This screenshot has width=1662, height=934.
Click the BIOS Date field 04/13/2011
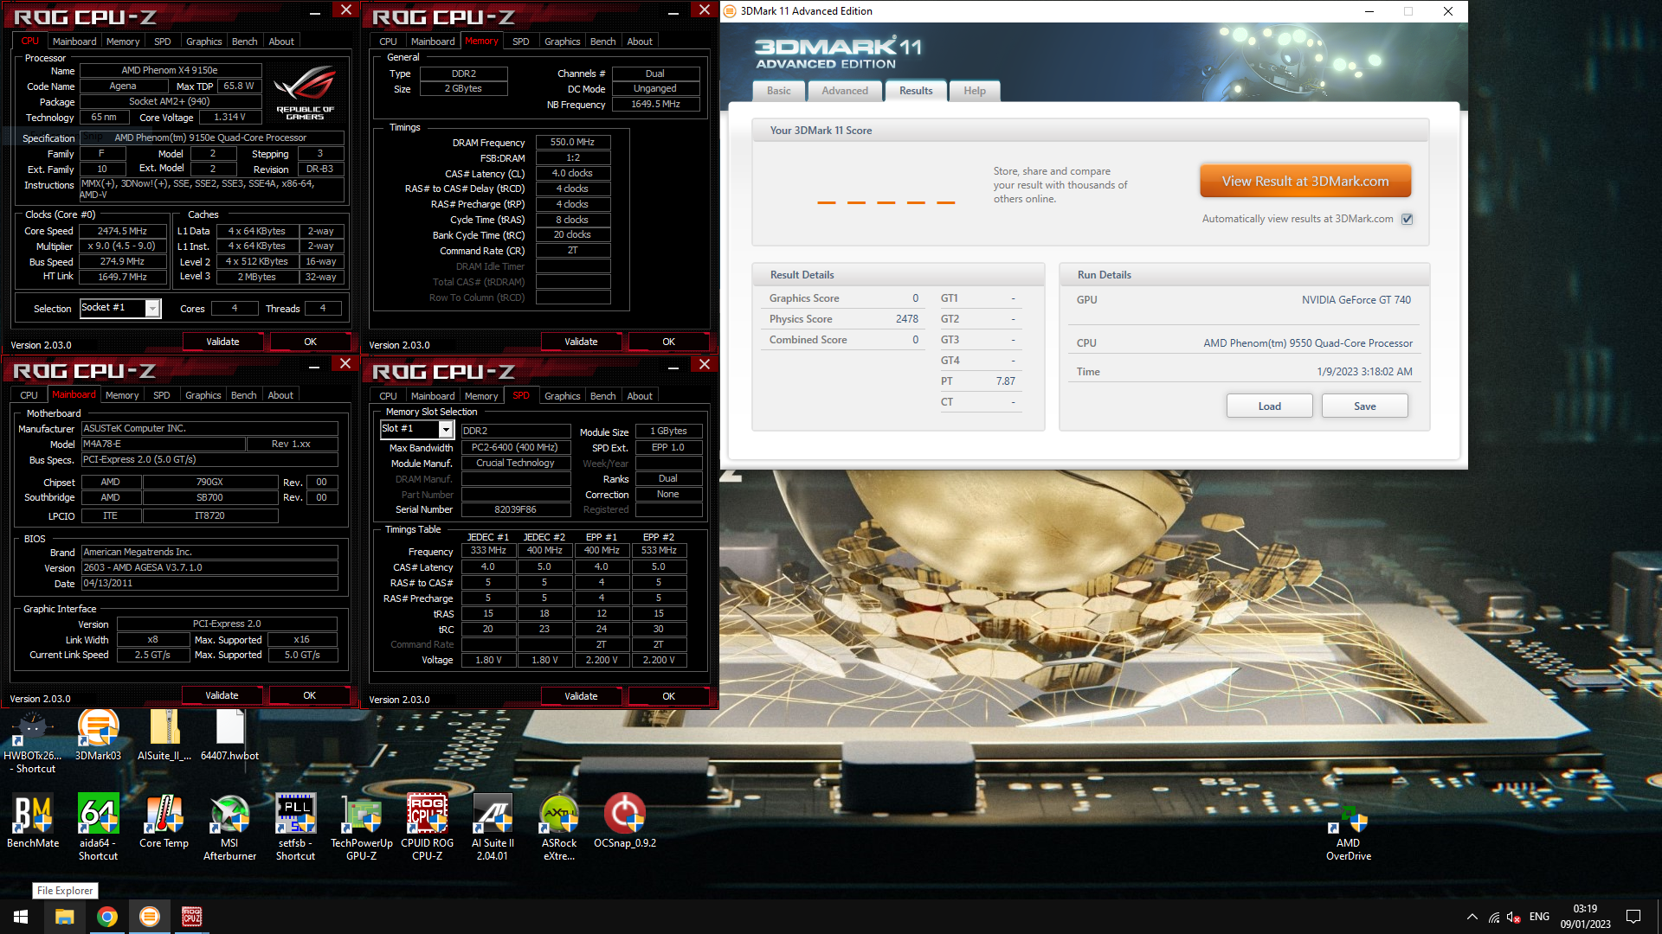click(209, 584)
